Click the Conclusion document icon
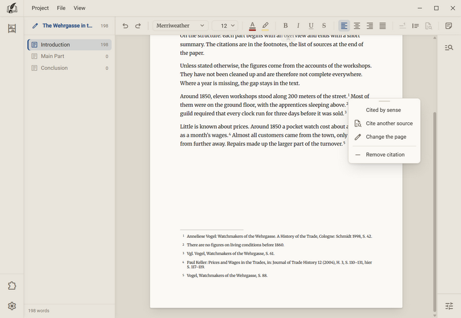The height and width of the screenshot is (318, 461). (x=35, y=68)
